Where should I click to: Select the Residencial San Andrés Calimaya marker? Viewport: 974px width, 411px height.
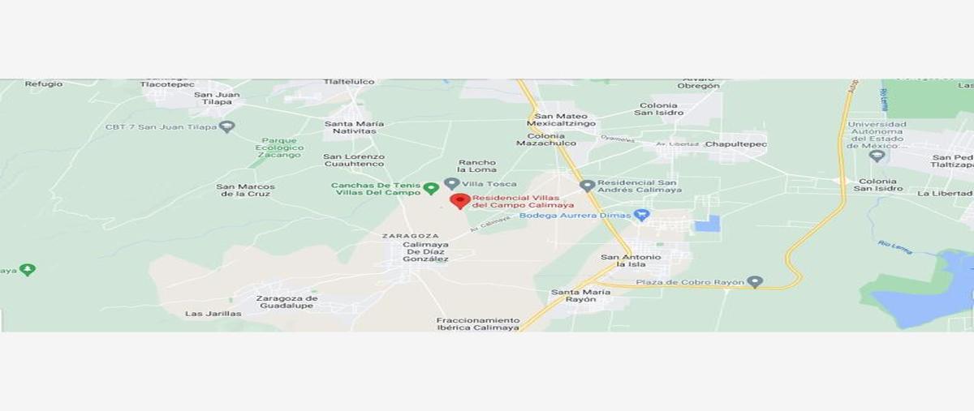pyautogui.click(x=587, y=186)
